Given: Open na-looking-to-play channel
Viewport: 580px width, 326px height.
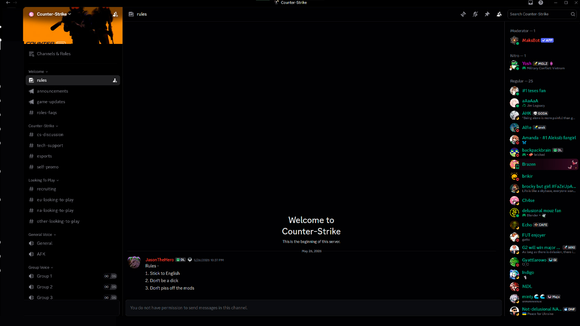Looking at the screenshot, I should [x=73, y=211].
